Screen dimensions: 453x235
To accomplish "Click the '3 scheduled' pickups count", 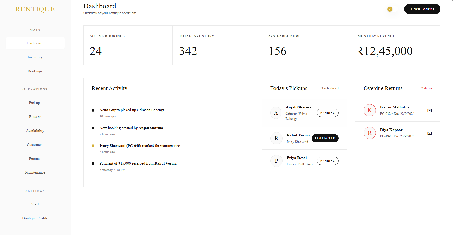I will click(x=330, y=88).
